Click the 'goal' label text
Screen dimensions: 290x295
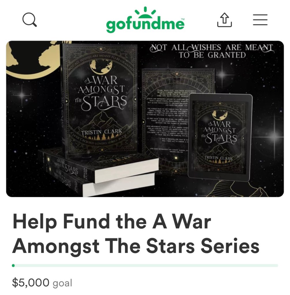(62, 283)
